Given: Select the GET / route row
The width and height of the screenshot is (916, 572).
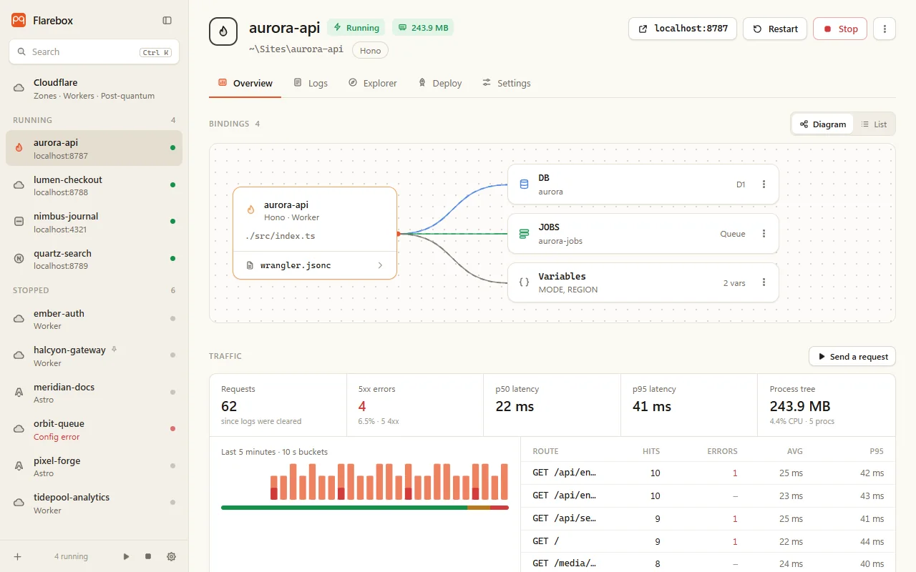Looking at the screenshot, I should click(708, 542).
